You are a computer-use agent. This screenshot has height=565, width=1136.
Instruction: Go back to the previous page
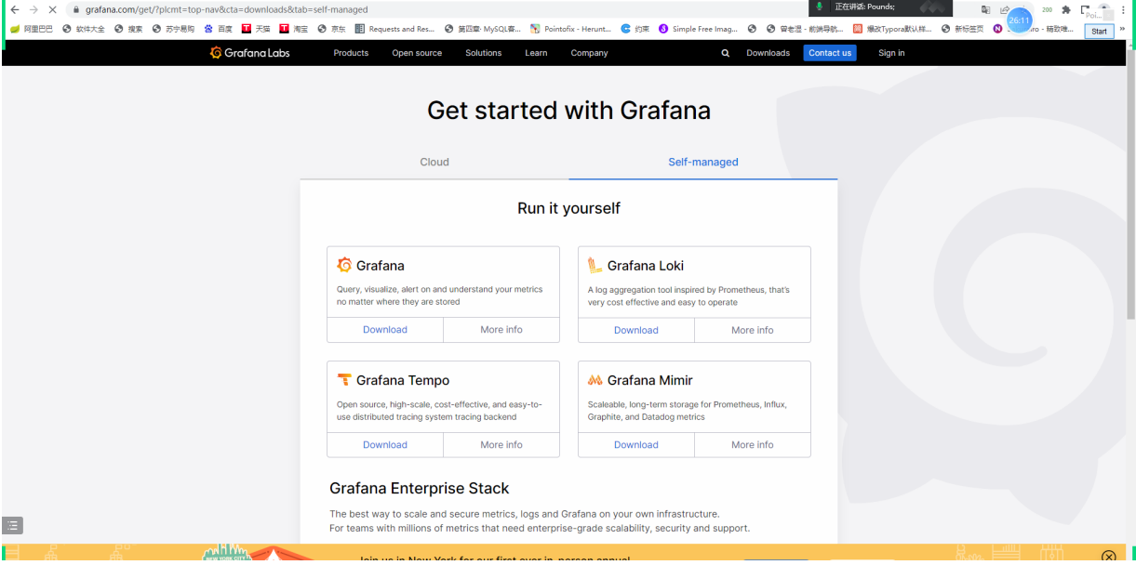14,9
